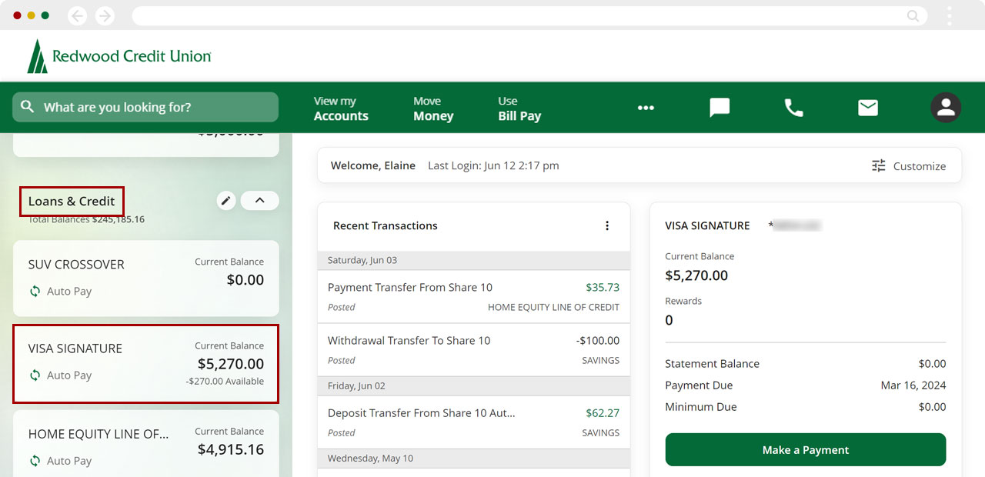Click the Wednesday, May 10 date header

pos(473,459)
